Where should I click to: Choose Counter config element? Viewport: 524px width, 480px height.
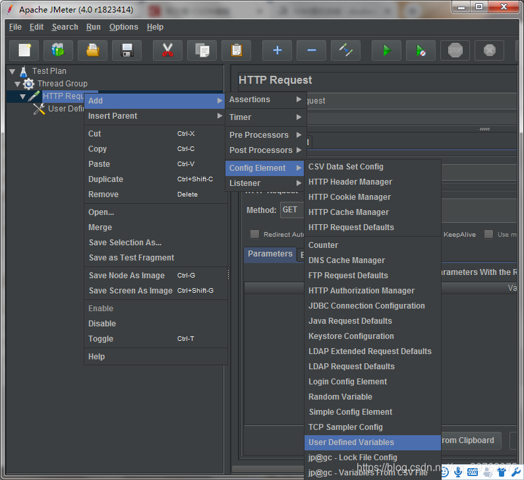click(372, 245)
